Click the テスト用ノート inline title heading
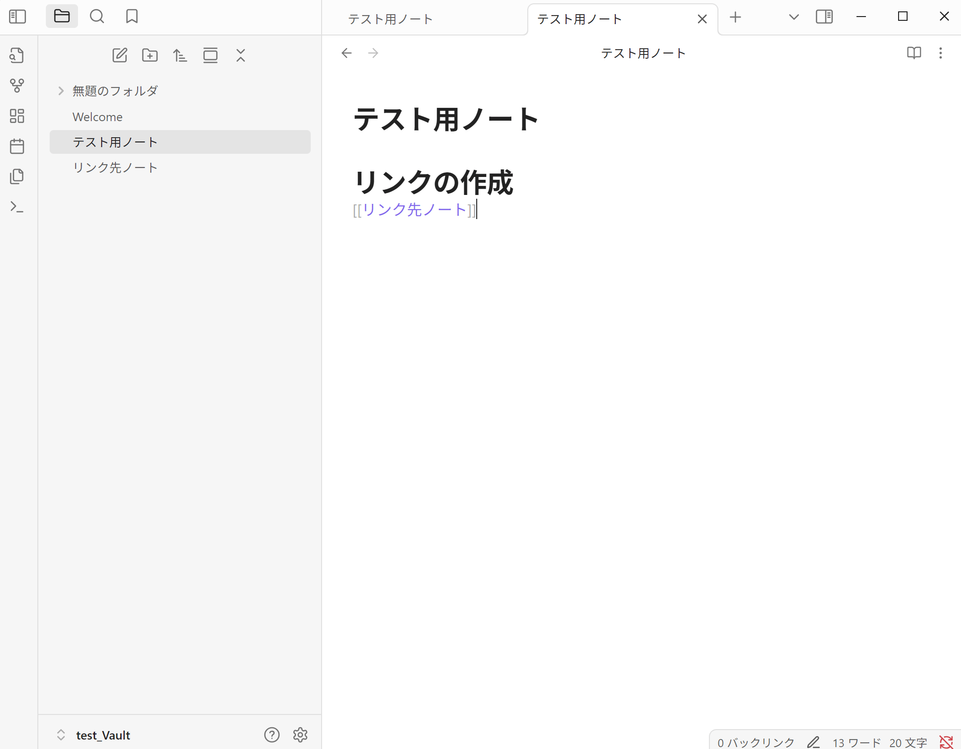 [446, 119]
